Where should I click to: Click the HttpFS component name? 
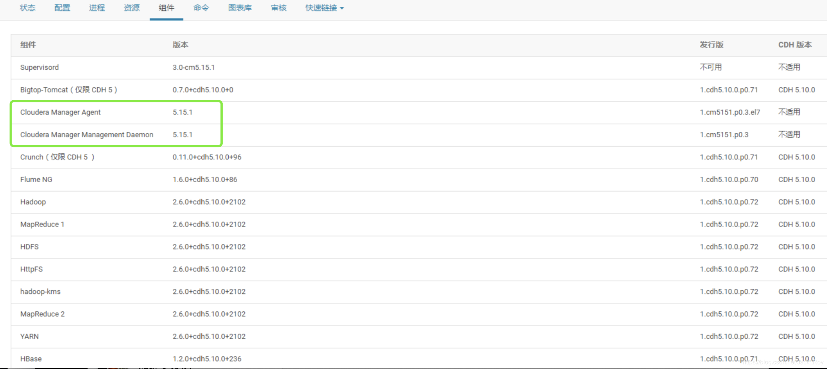pyautogui.click(x=31, y=269)
